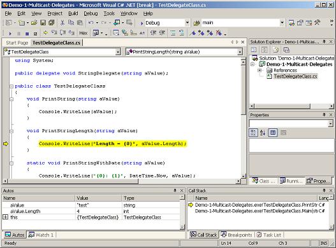The image size is (336, 248).
Task: Click the code editor vertical scrollbar thumb
Action: (243, 90)
